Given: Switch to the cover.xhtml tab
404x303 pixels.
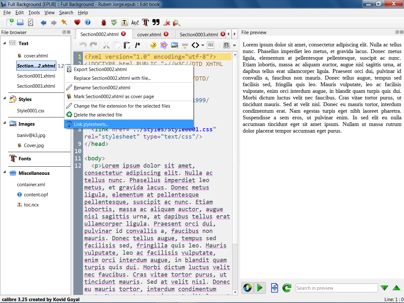Looking at the screenshot, I should click(x=149, y=34).
